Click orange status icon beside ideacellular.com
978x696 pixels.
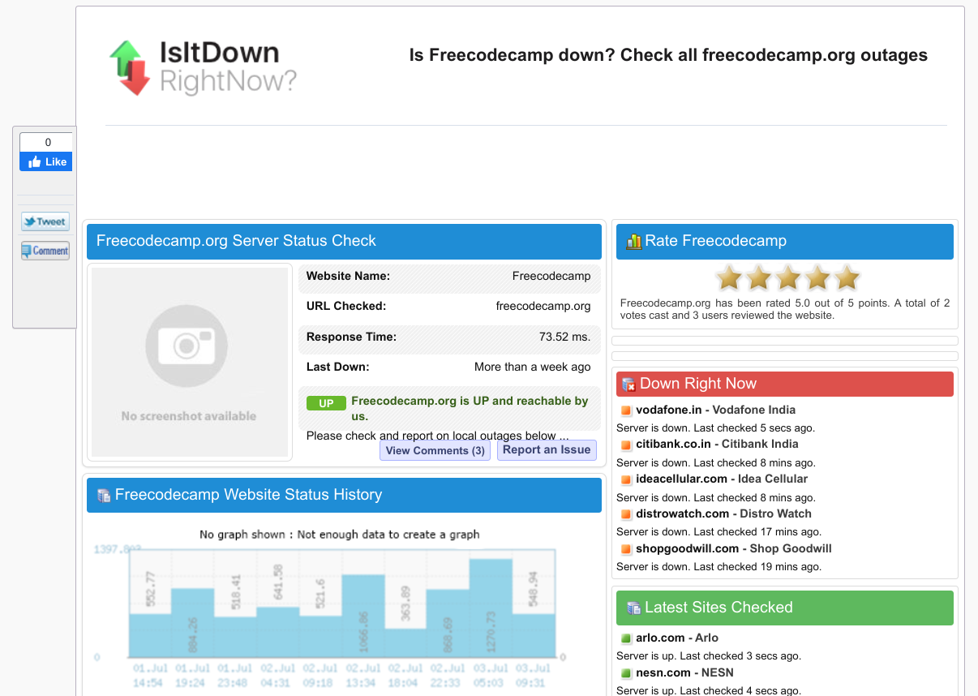[x=626, y=479]
